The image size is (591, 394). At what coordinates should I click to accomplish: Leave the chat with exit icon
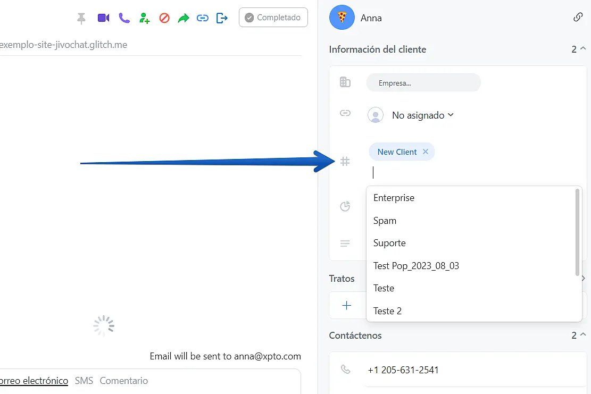click(x=222, y=18)
